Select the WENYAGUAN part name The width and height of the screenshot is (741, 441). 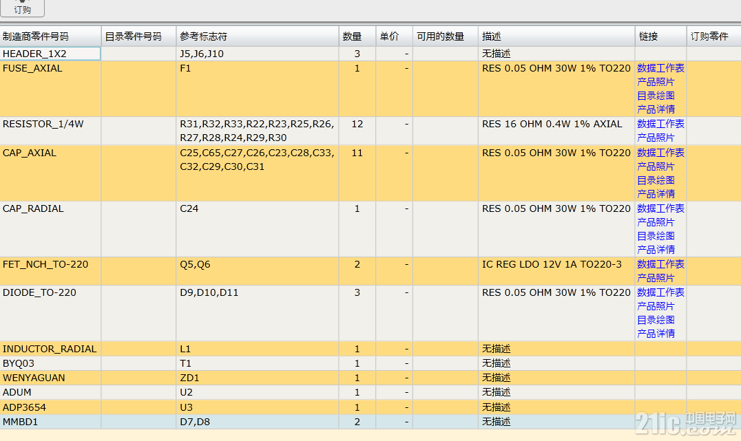click(x=34, y=378)
